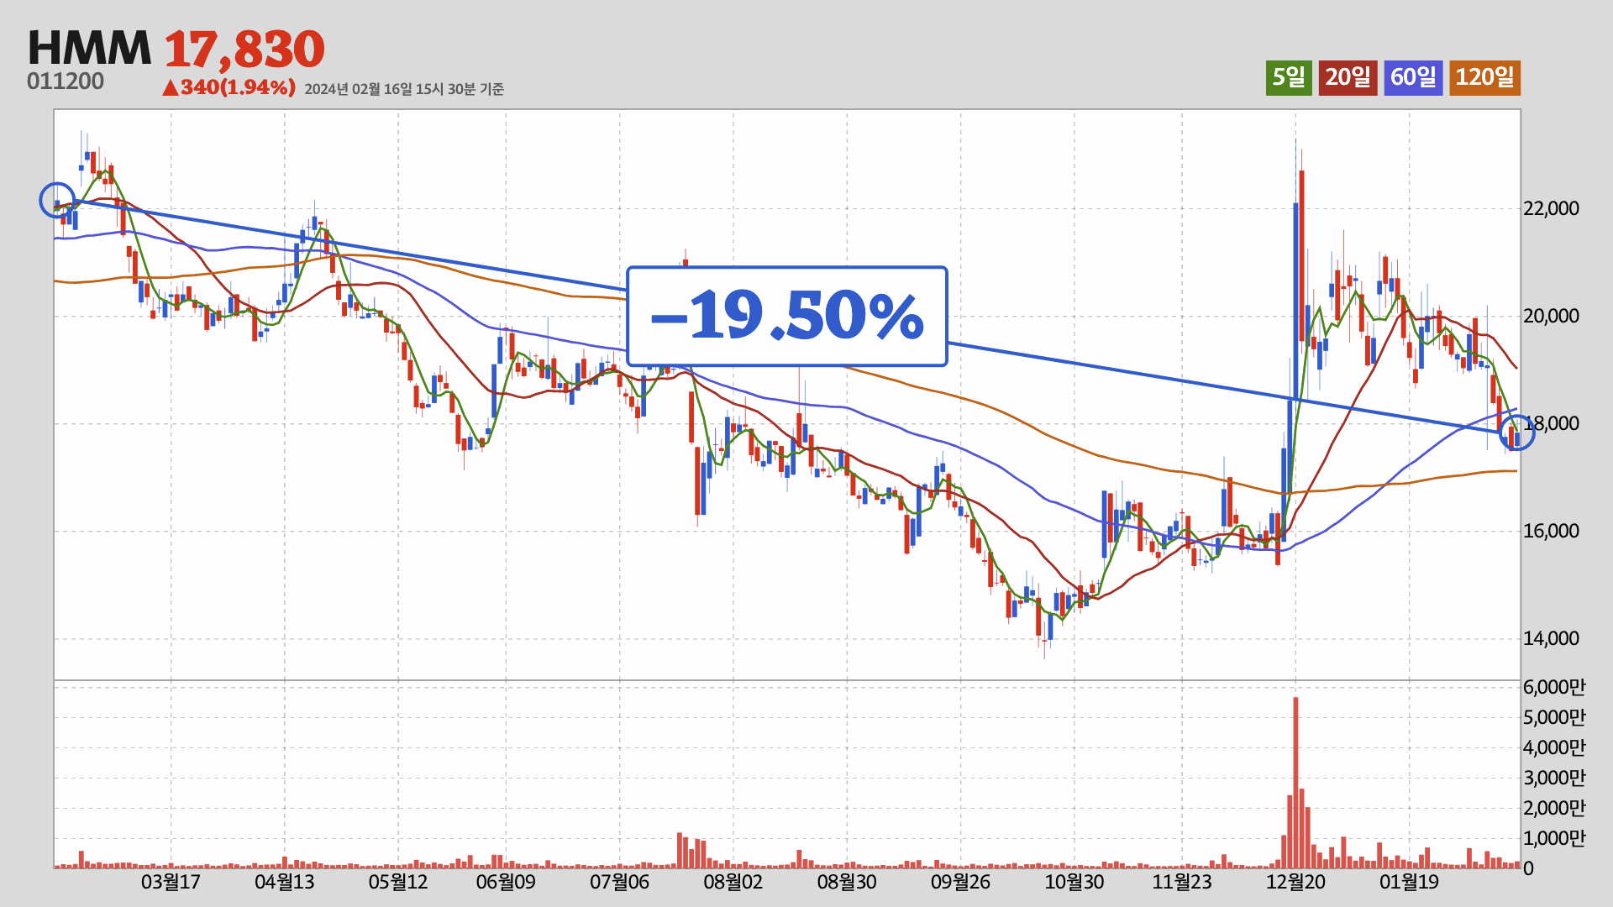This screenshot has height=907, width=1613.
Task: Click the 2,000만 volume axis label
Action: pos(1554,808)
